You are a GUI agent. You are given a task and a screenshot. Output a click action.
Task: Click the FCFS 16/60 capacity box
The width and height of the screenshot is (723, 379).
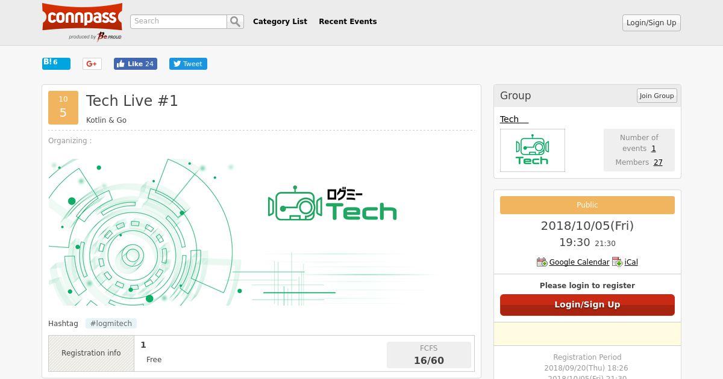[x=429, y=355]
